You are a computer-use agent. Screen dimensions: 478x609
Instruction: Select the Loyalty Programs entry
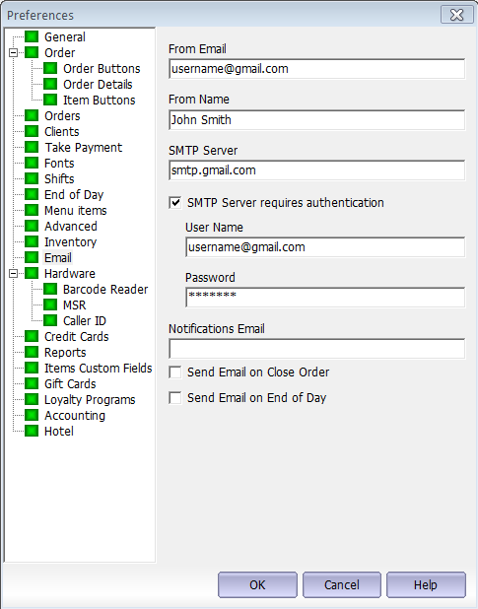click(x=90, y=399)
